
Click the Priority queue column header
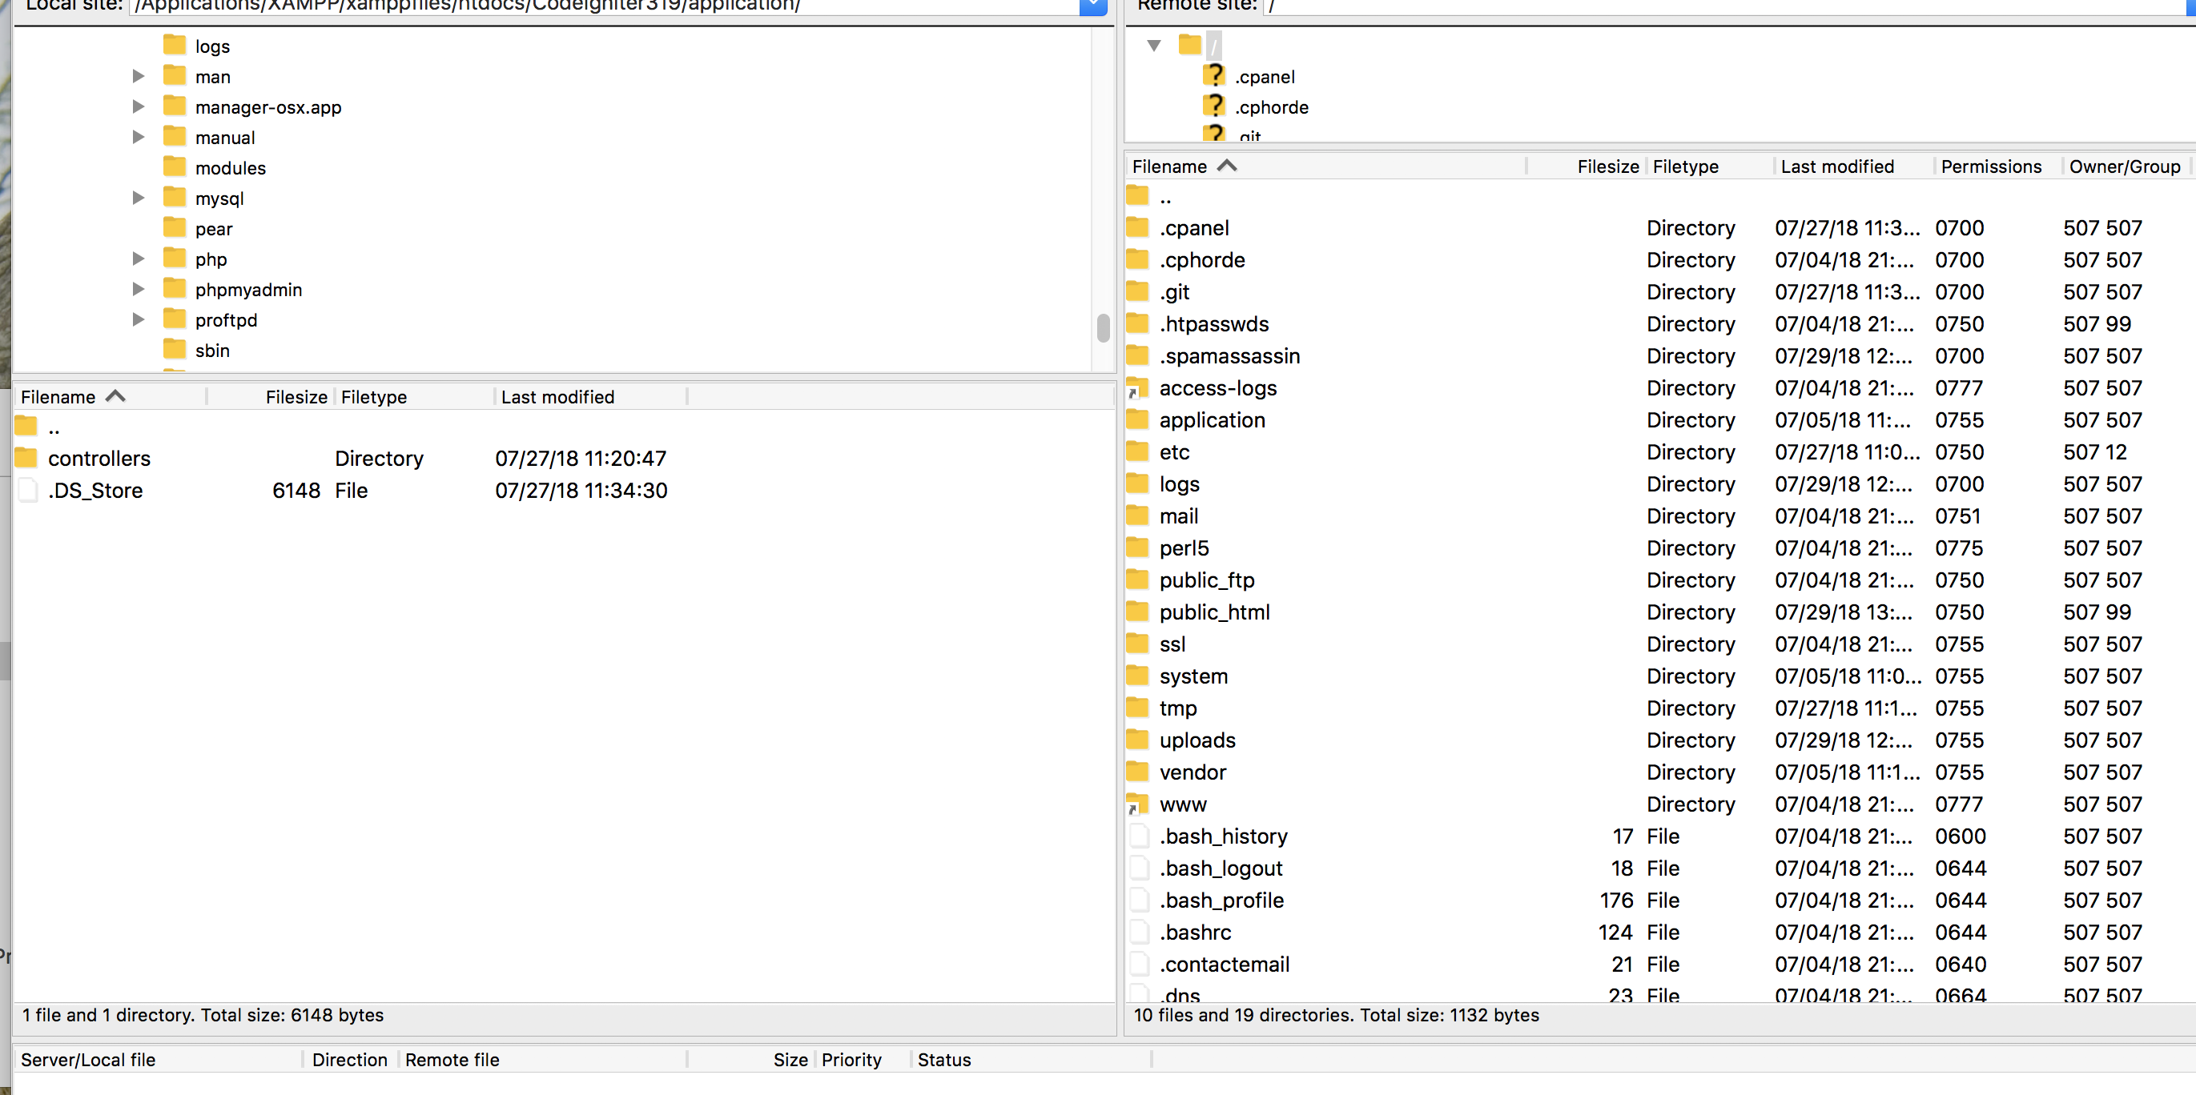click(862, 1059)
